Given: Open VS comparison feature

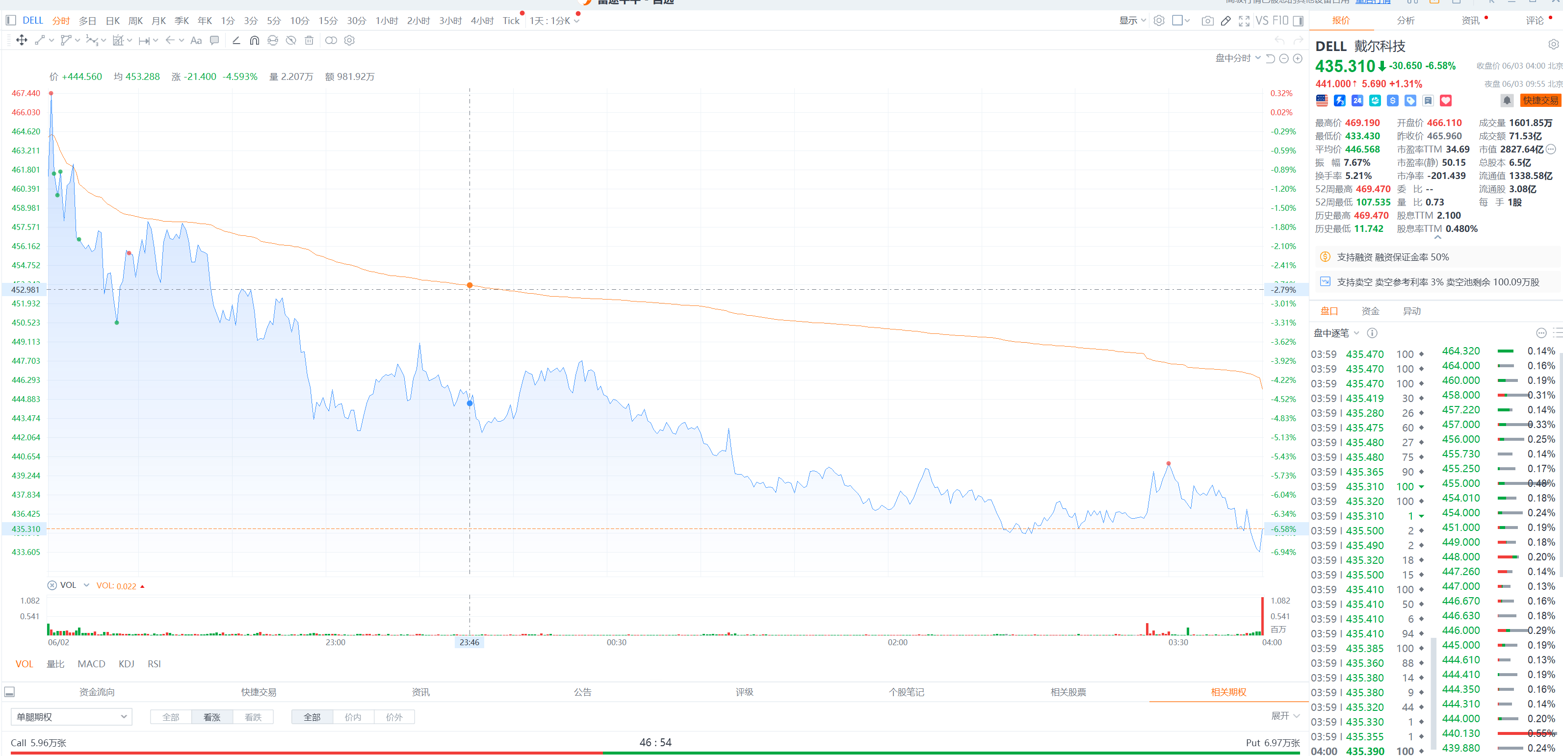Looking at the screenshot, I should coord(1262,21).
